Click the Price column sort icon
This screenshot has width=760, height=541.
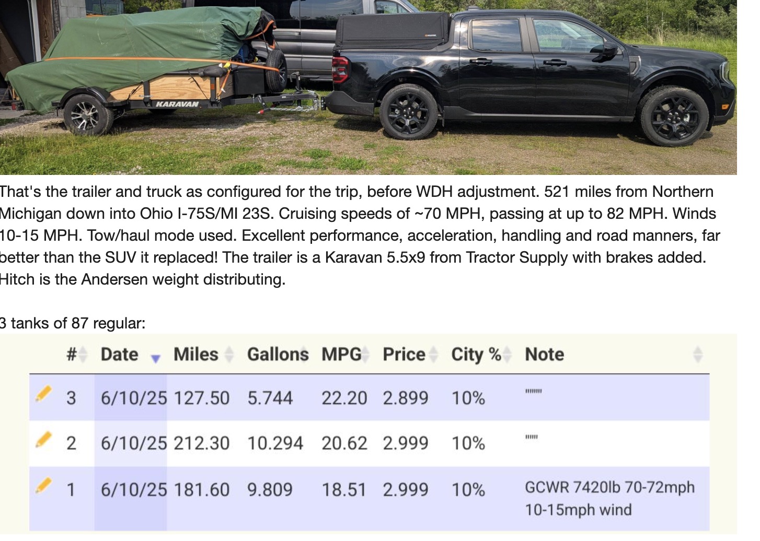coord(433,354)
